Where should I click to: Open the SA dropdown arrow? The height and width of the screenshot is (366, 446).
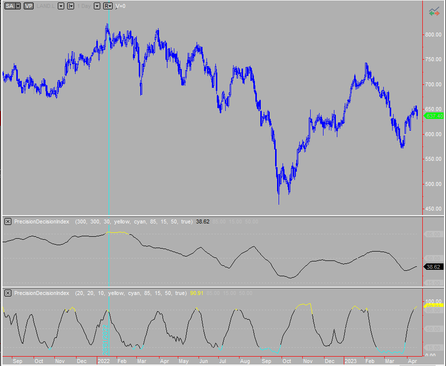(17, 6)
